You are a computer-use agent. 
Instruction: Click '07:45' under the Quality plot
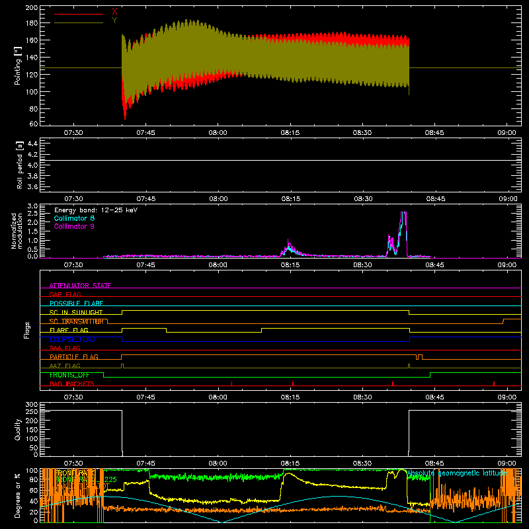click(x=145, y=464)
